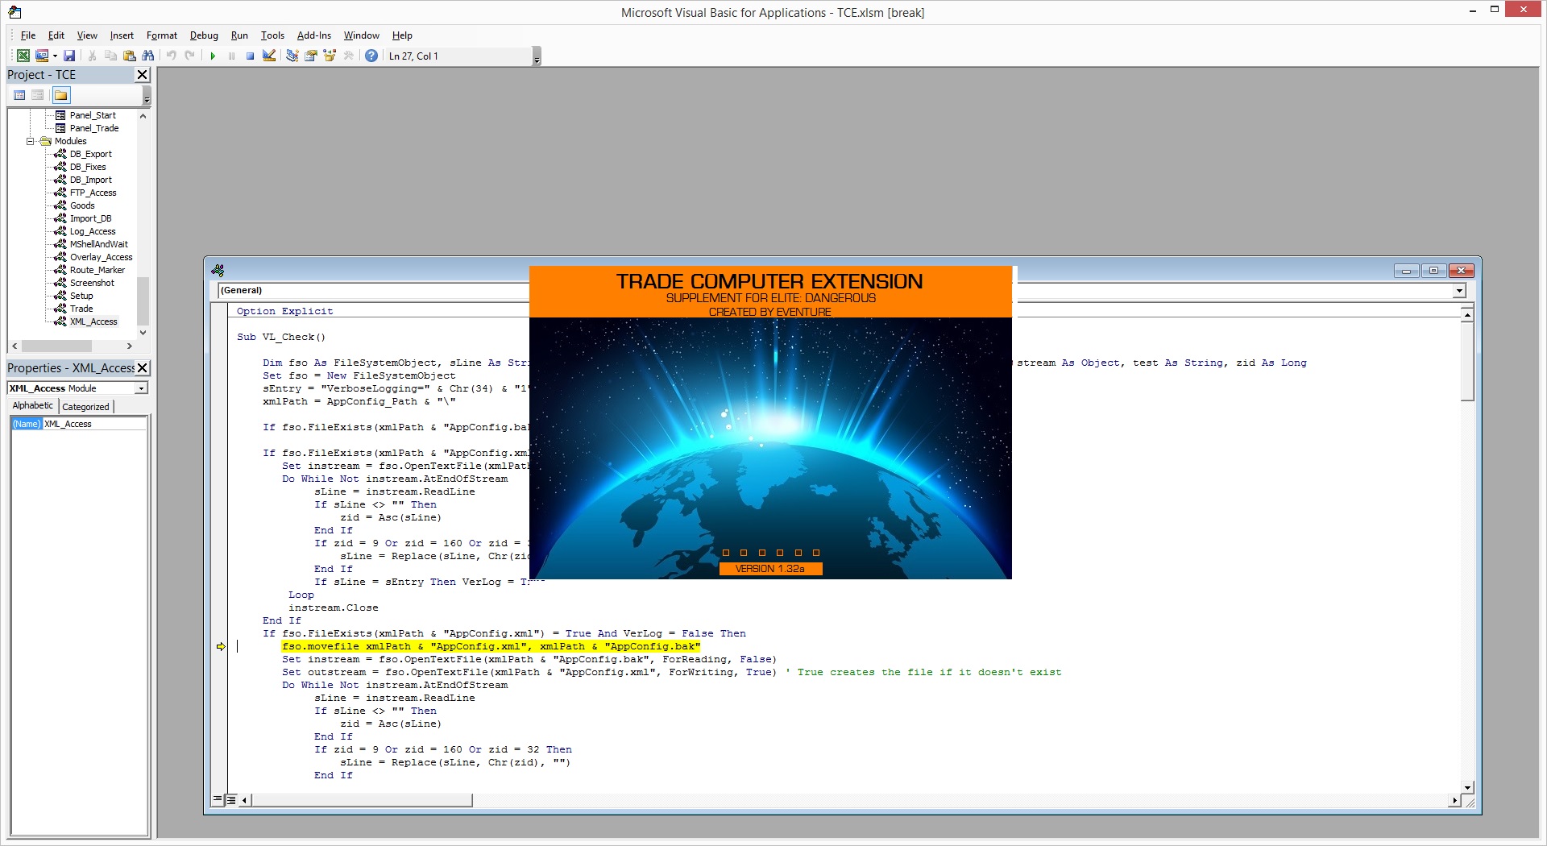Continue execution with the green Run icon
This screenshot has width=1547, height=846.
coord(213,56)
